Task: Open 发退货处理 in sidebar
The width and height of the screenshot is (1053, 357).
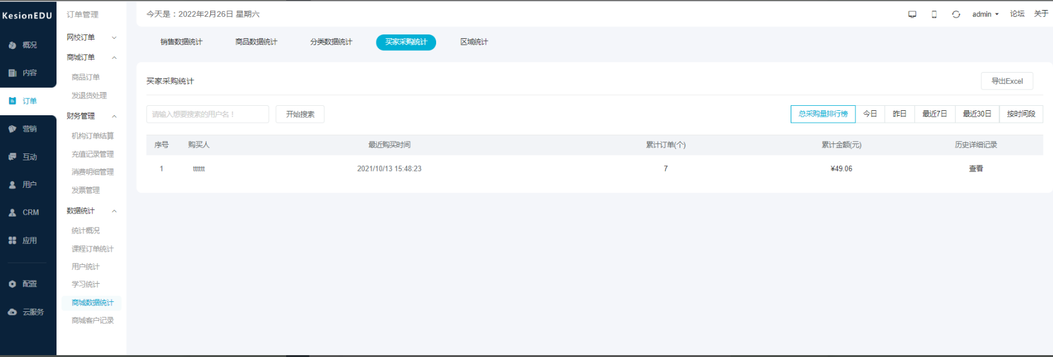Action: pos(89,95)
